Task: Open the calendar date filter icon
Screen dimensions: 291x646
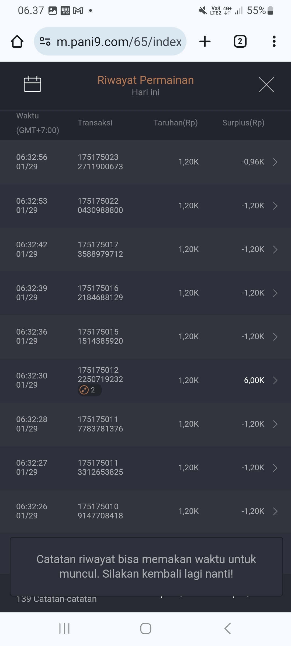Action: pyautogui.click(x=32, y=84)
